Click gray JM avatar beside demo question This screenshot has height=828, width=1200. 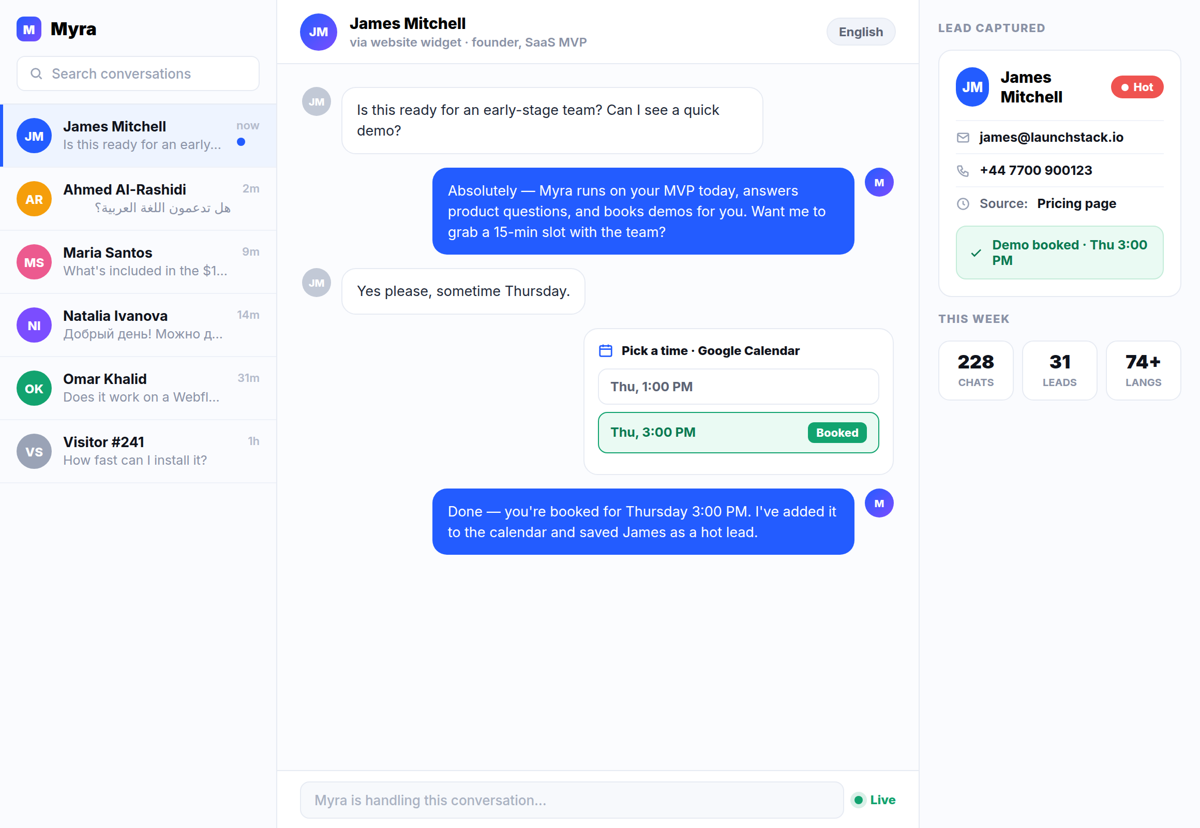317,101
